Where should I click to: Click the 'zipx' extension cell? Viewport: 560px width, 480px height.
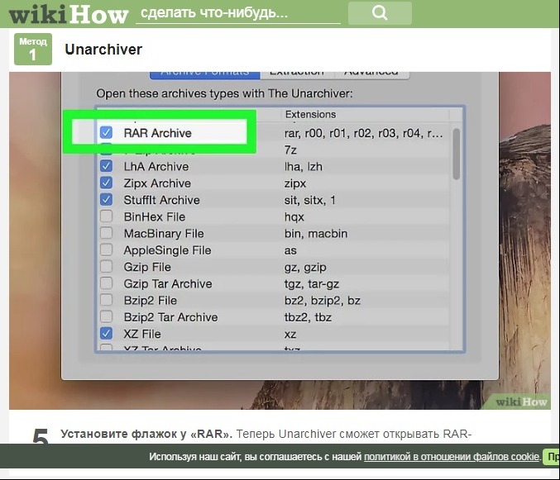tap(295, 183)
